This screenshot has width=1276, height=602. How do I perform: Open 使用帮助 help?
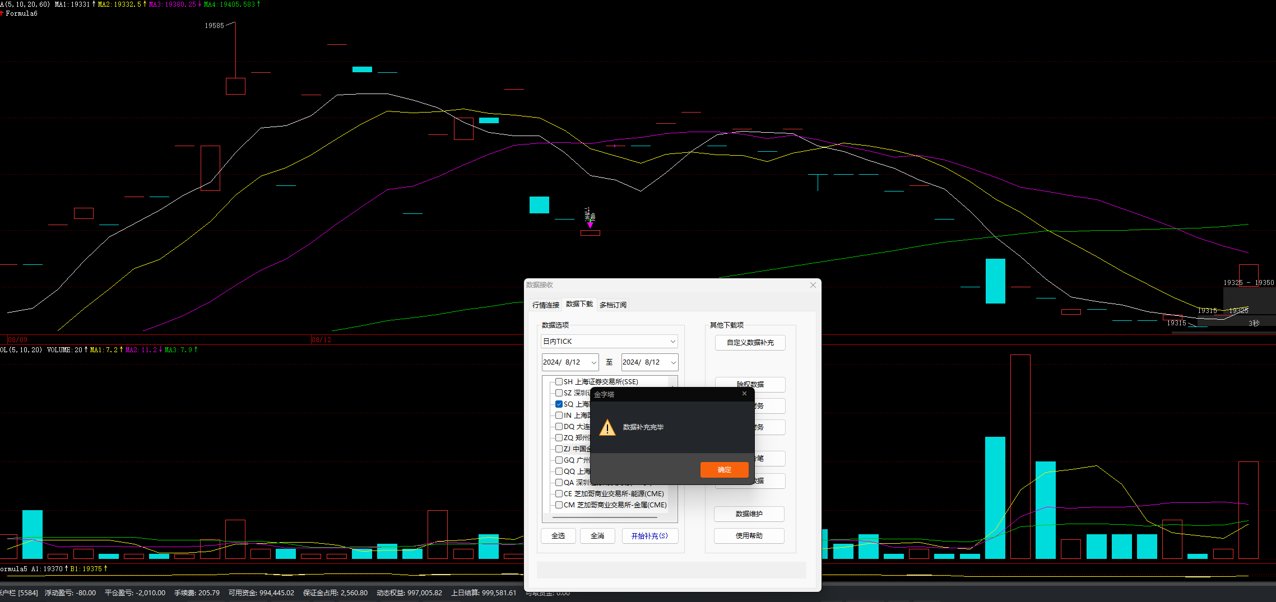pyautogui.click(x=749, y=536)
